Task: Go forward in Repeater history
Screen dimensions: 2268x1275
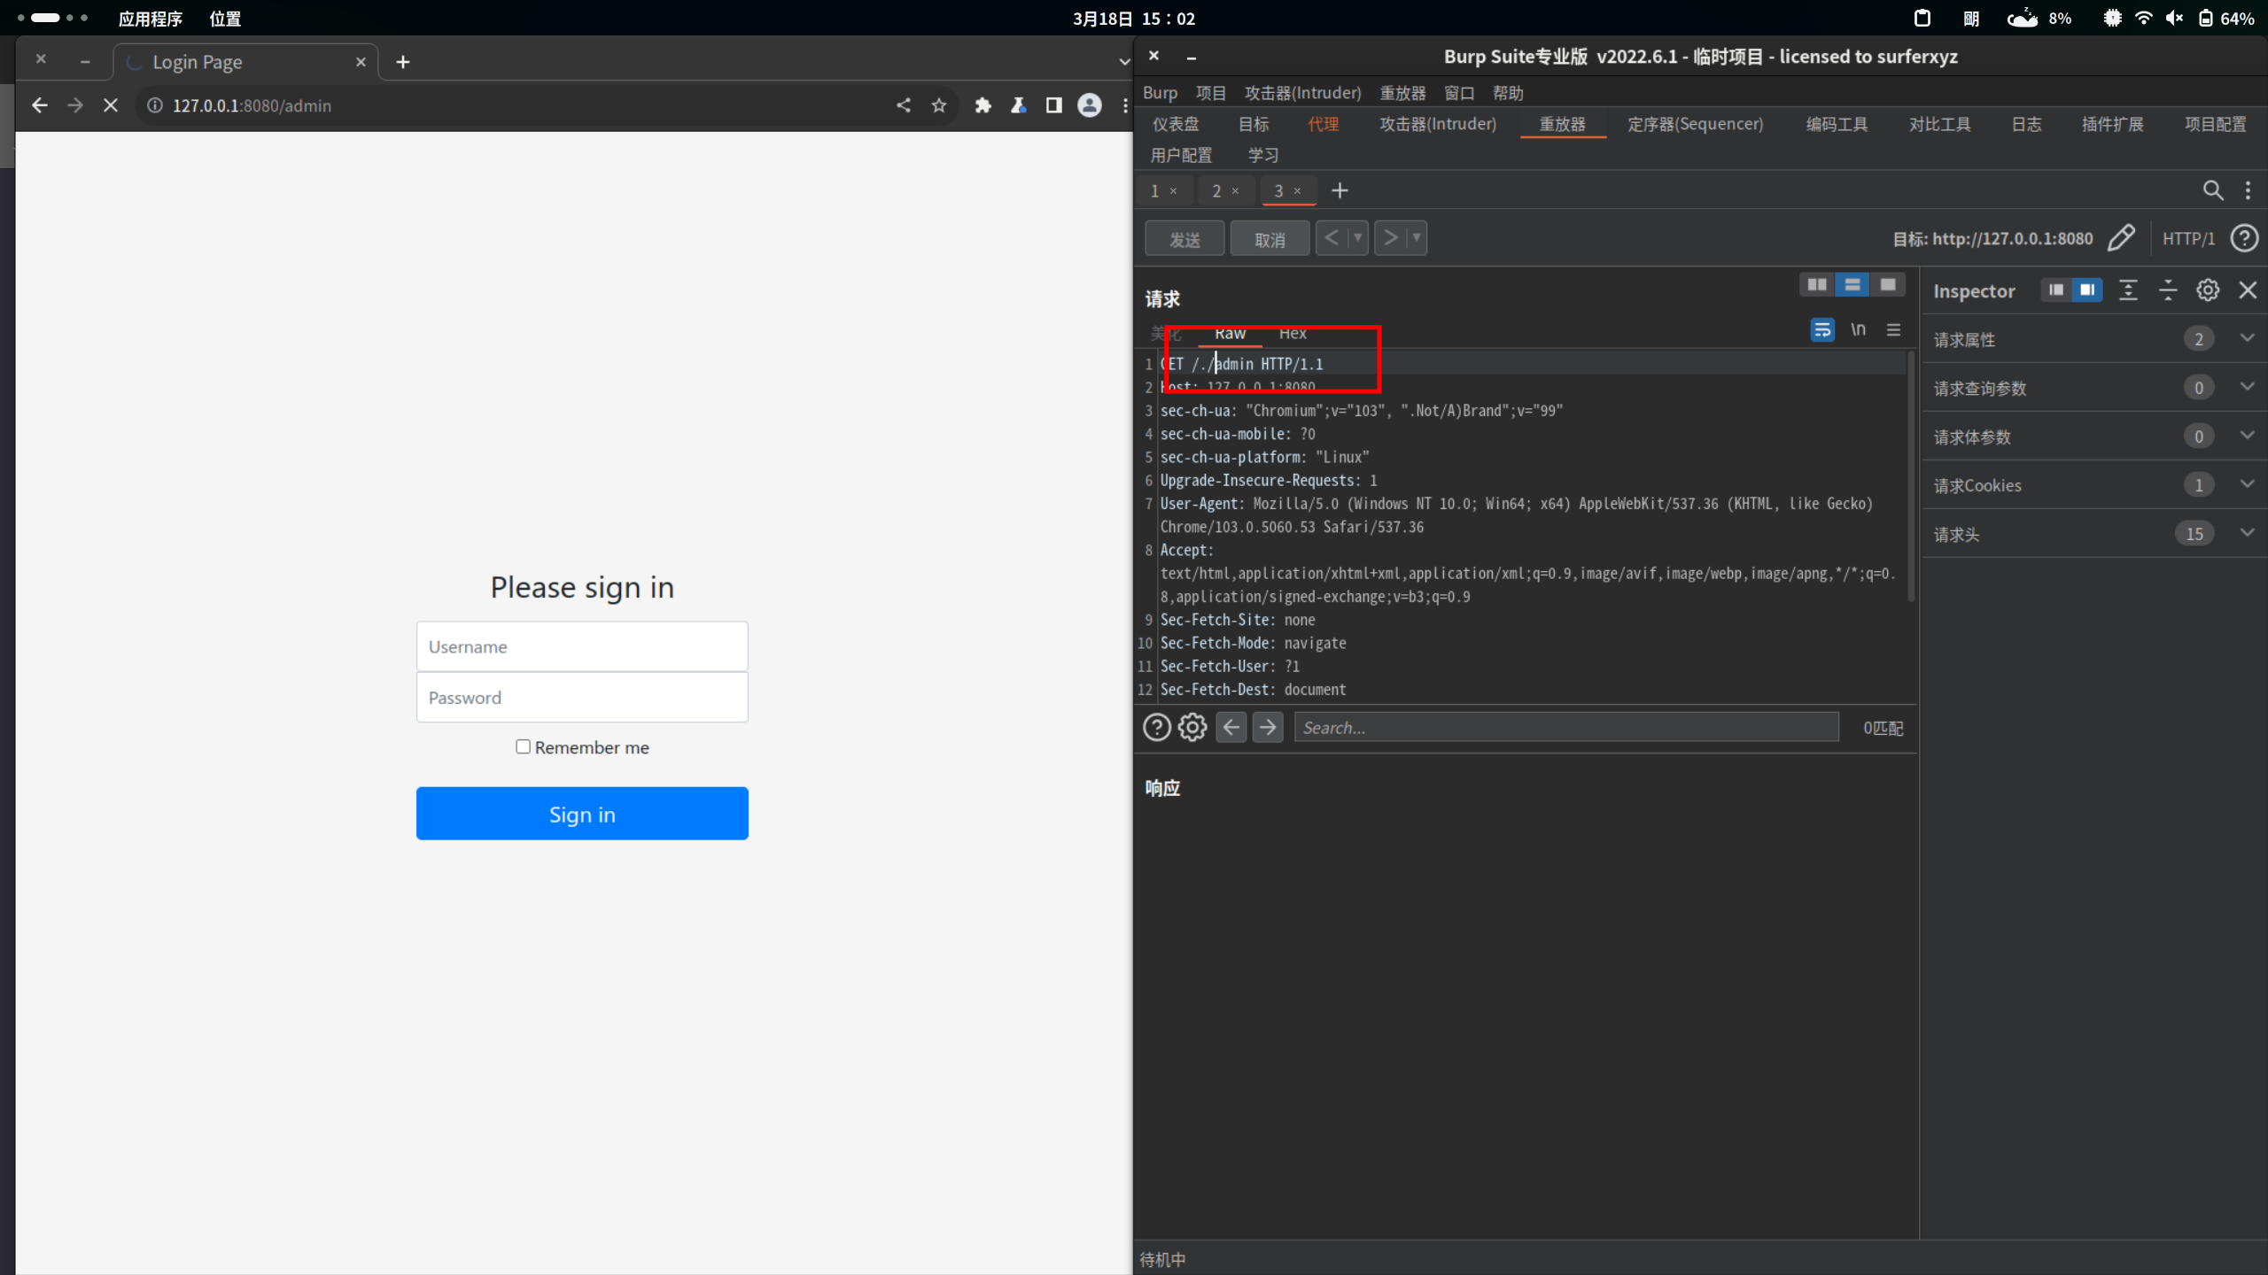Action: coord(1390,238)
